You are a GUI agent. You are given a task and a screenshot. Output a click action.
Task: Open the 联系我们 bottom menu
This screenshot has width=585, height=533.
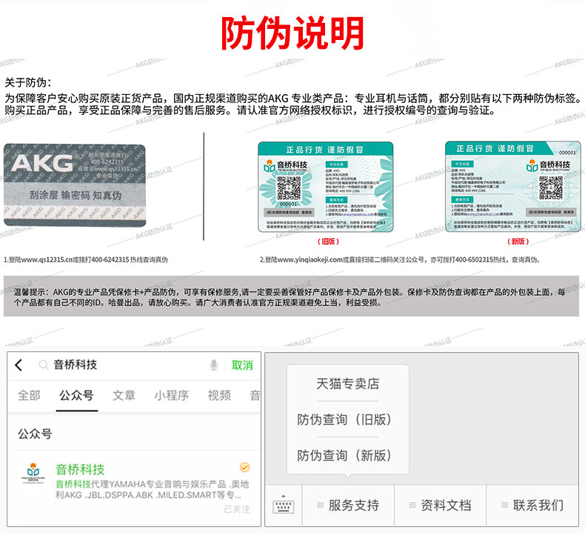point(532,506)
